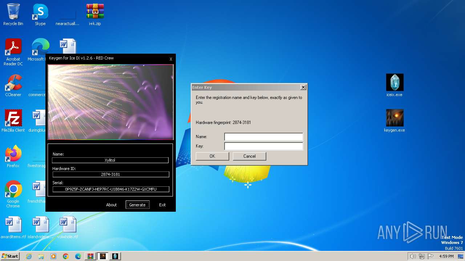This screenshot has height=261, width=465.
Task: Close the Enter Key dialog
Action: (x=303, y=87)
